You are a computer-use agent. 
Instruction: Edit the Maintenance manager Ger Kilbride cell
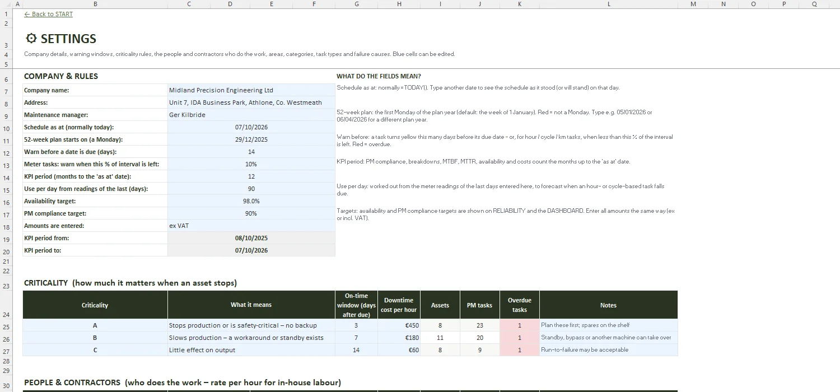click(x=251, y=115)
